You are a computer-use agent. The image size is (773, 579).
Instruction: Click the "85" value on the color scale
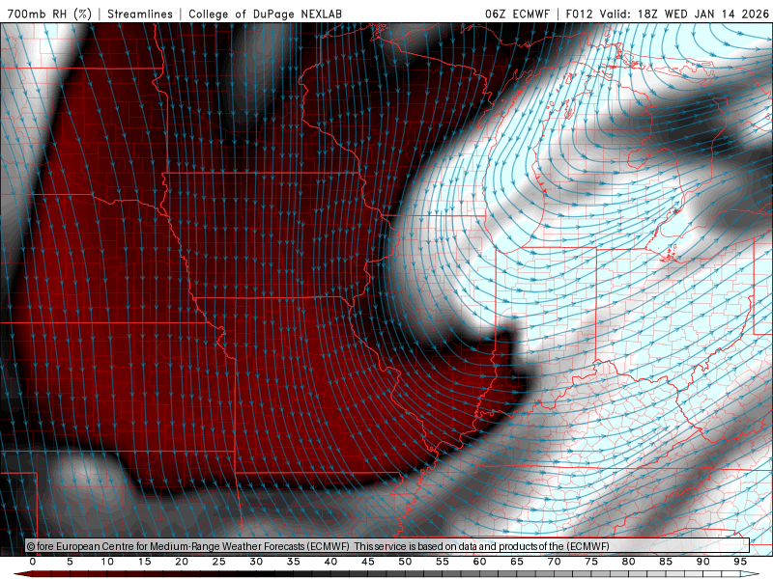pos(666,562)
